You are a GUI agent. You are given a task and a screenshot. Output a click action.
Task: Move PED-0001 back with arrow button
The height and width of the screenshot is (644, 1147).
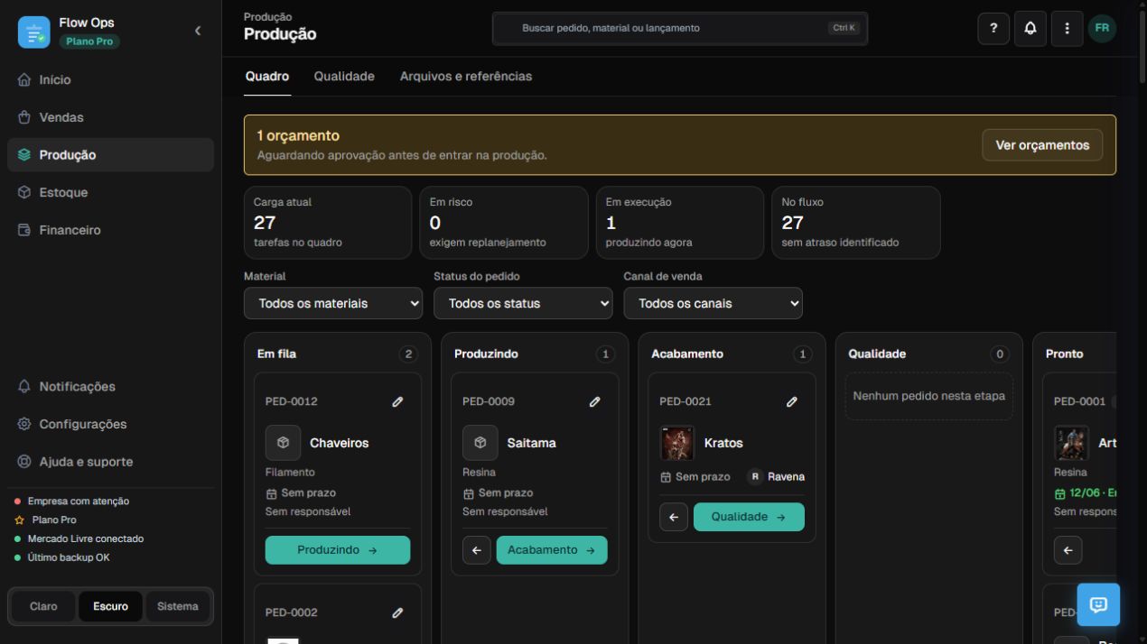[x=1068, y=550]
